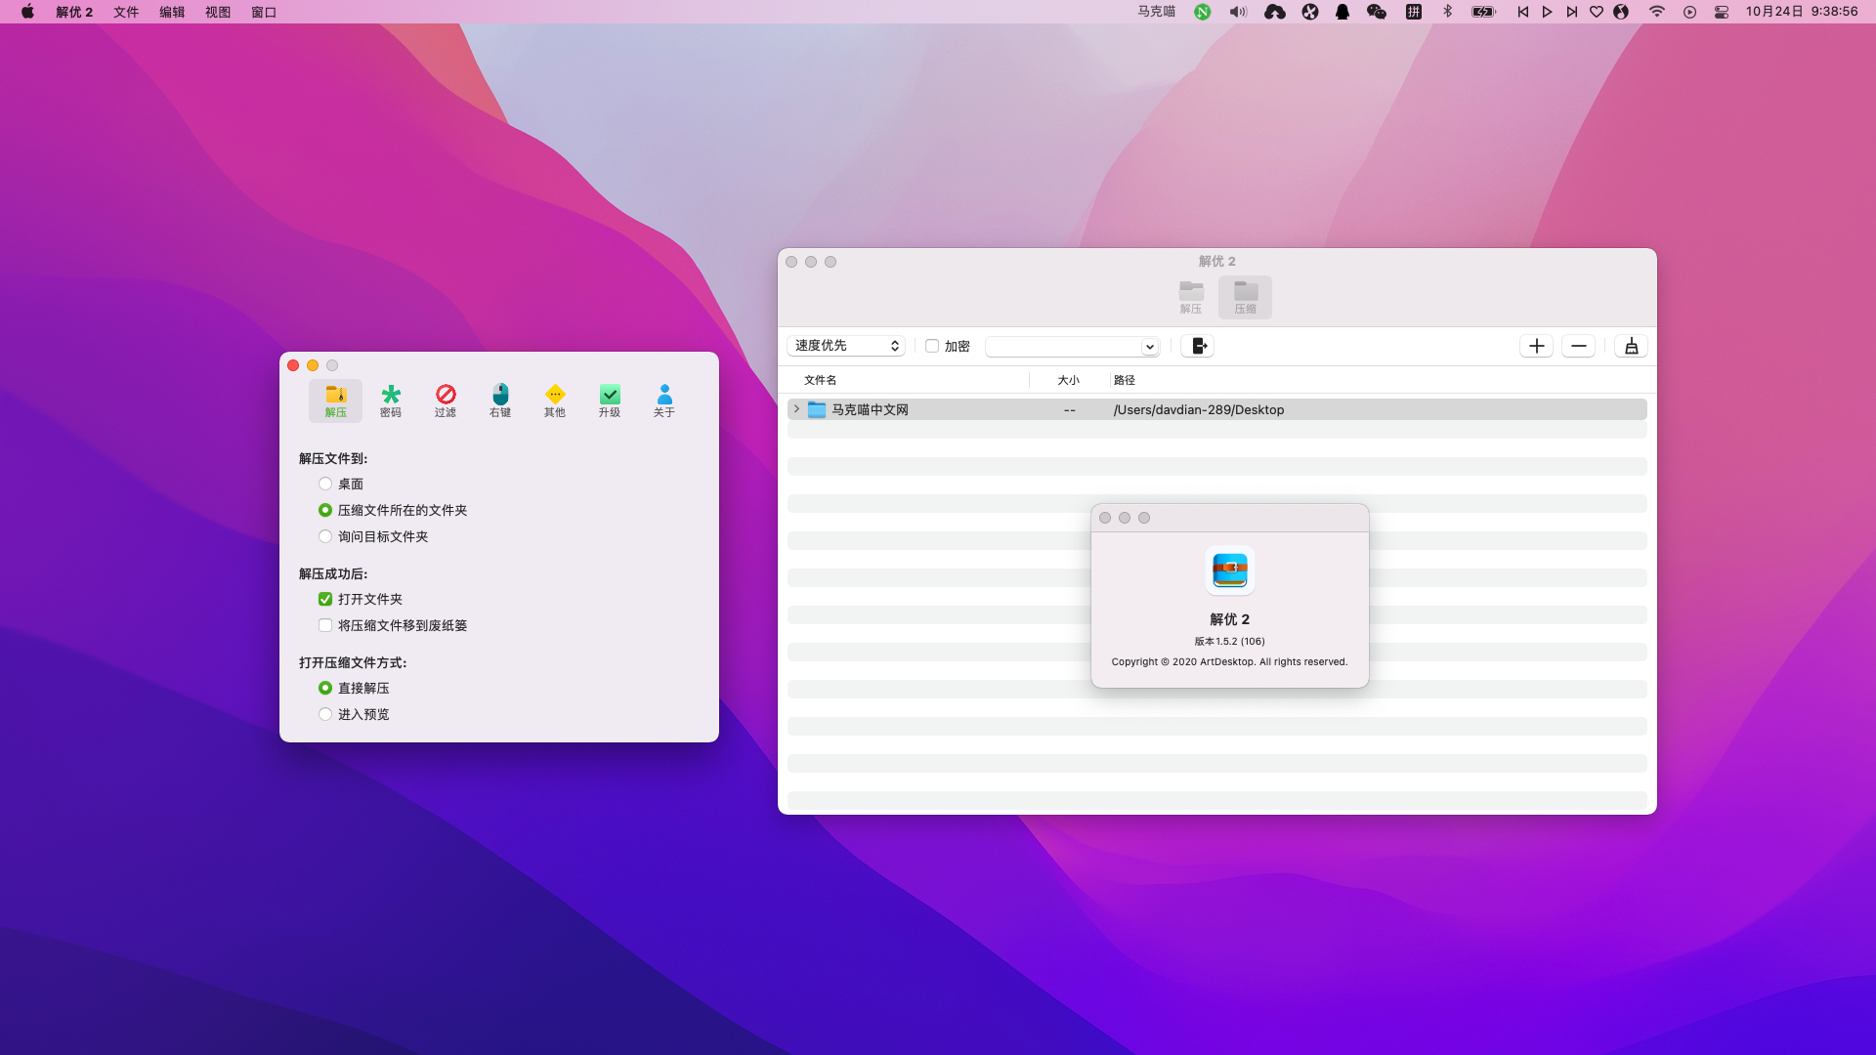Choose 询问目标文件夹 radio option
This screenshot has height=1055, width=1876.
tap(325, 536)
